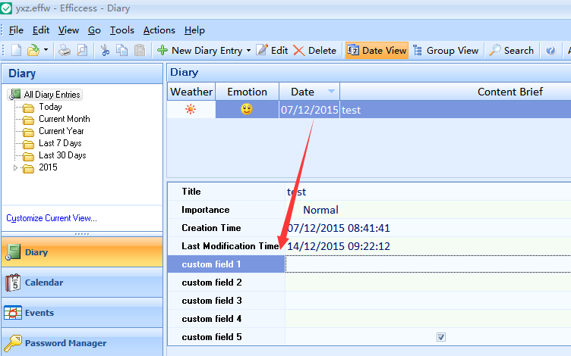Open the Help question mark icon
This screenshot has width=571, height=356.
point(550,51)
